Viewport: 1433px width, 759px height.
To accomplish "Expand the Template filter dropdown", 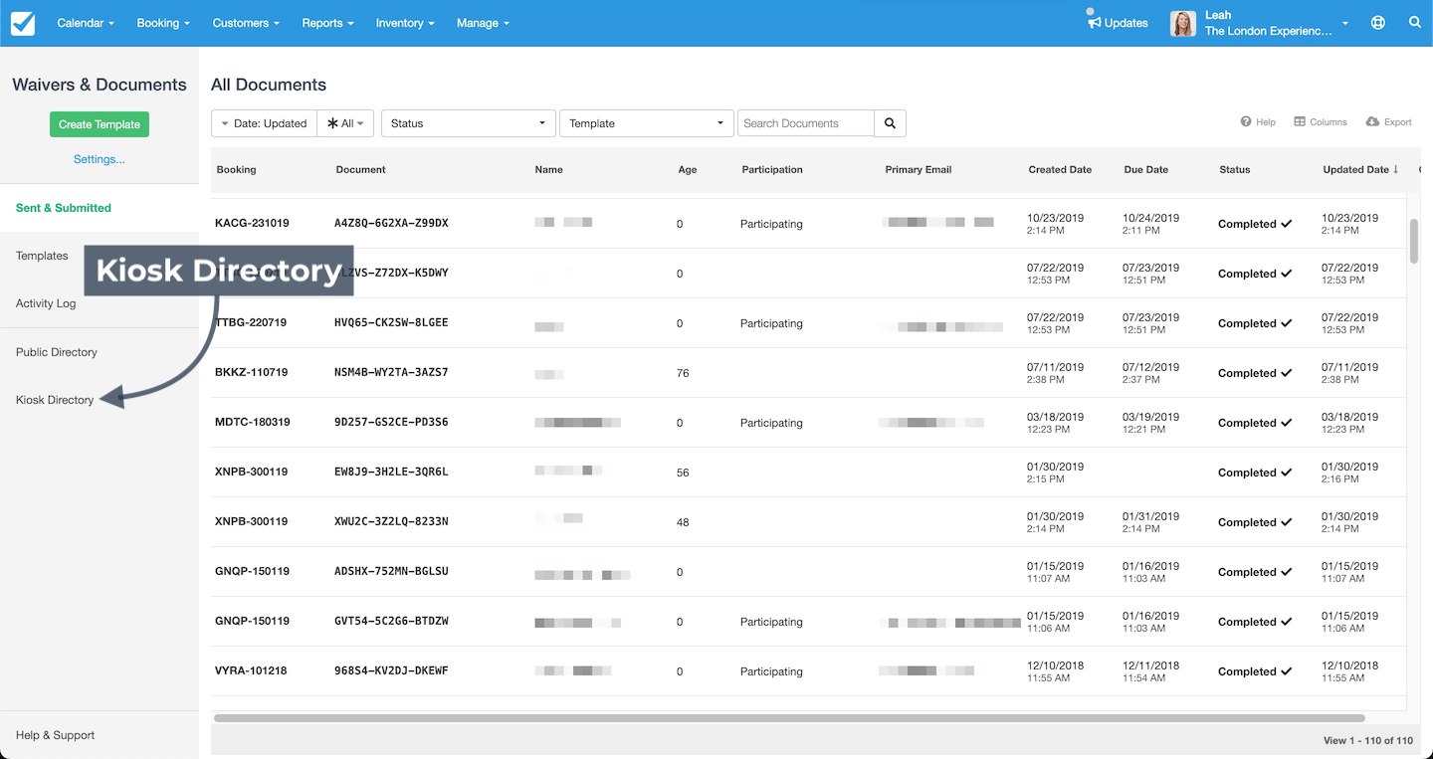I will 647,123.
